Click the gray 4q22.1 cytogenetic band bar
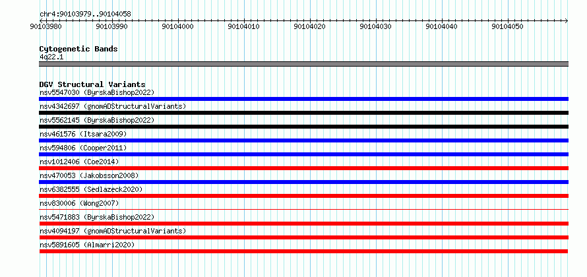587x277 pixels. [x=303, y=64]
